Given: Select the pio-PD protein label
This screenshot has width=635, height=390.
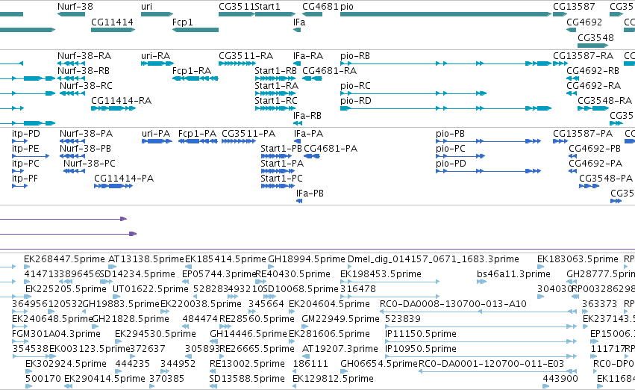Looking at the screenshot, I should point(451,164).
